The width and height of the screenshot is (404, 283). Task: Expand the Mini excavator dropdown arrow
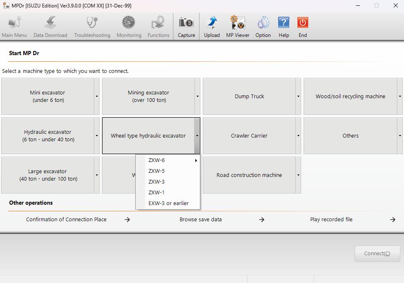pyautogui.click(x=97, y=96)
